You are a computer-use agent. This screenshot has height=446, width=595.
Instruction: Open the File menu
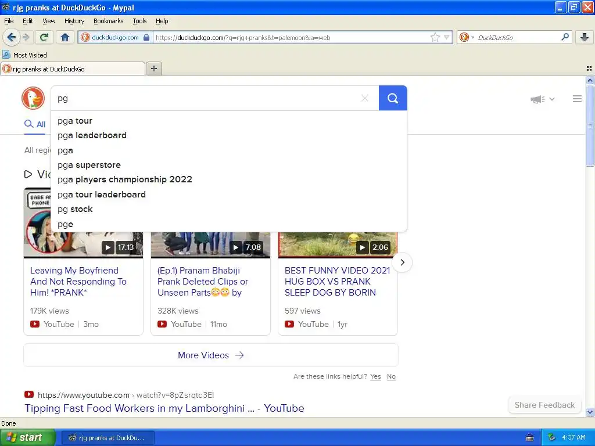pyautogui.click(x=9, y=21)
